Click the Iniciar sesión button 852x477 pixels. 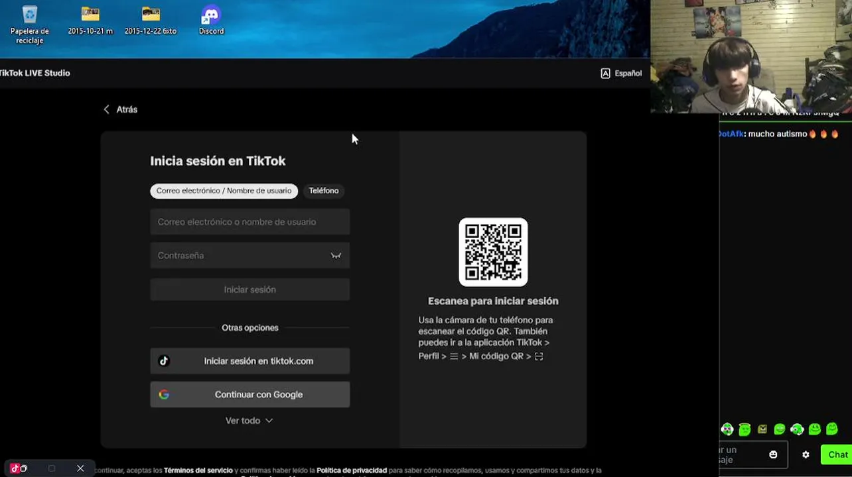pos(249,290)
